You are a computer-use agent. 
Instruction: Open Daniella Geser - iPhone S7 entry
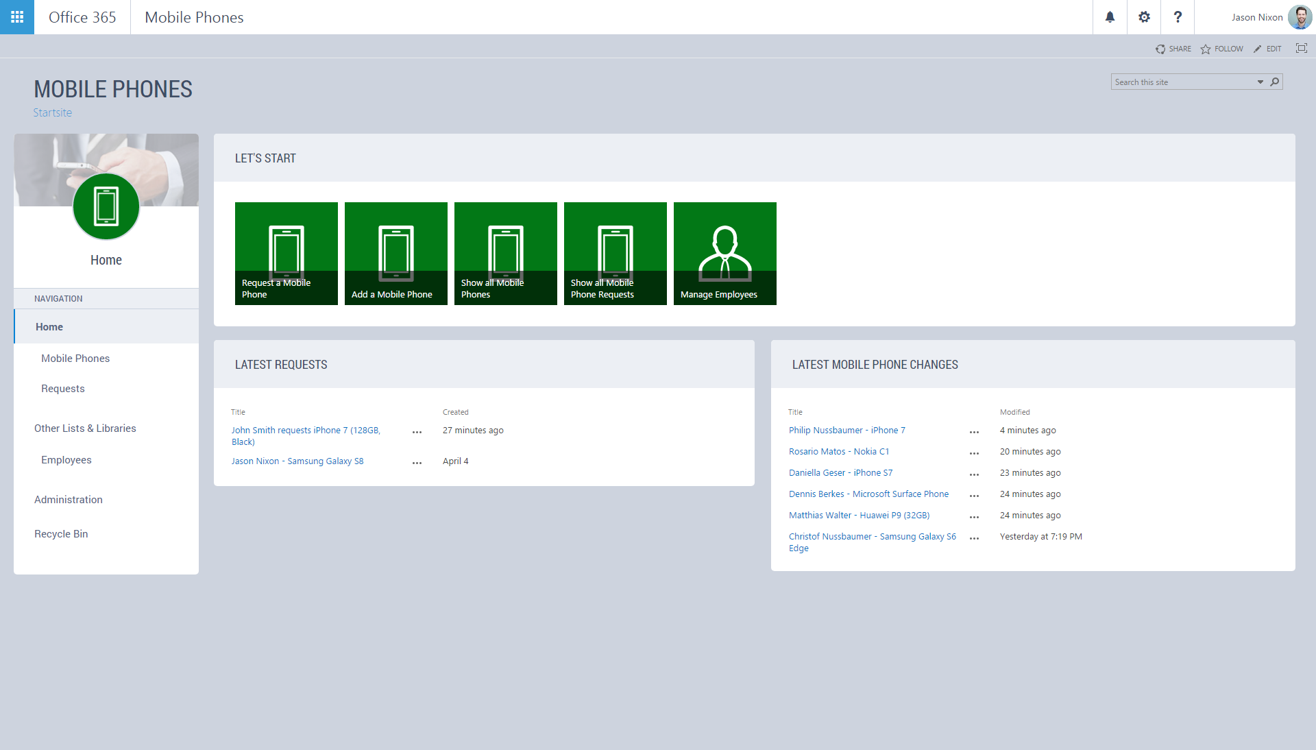click(x=840, y=473)
